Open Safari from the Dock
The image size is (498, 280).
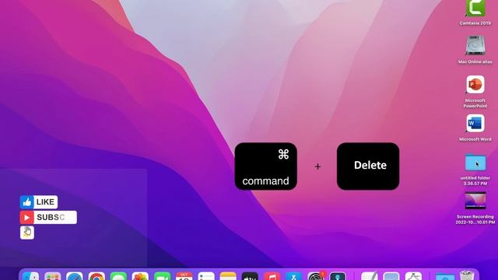tap(75, 276)
